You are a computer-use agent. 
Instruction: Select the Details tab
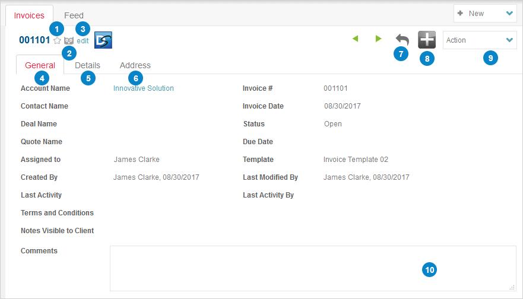tap(87, 65)
